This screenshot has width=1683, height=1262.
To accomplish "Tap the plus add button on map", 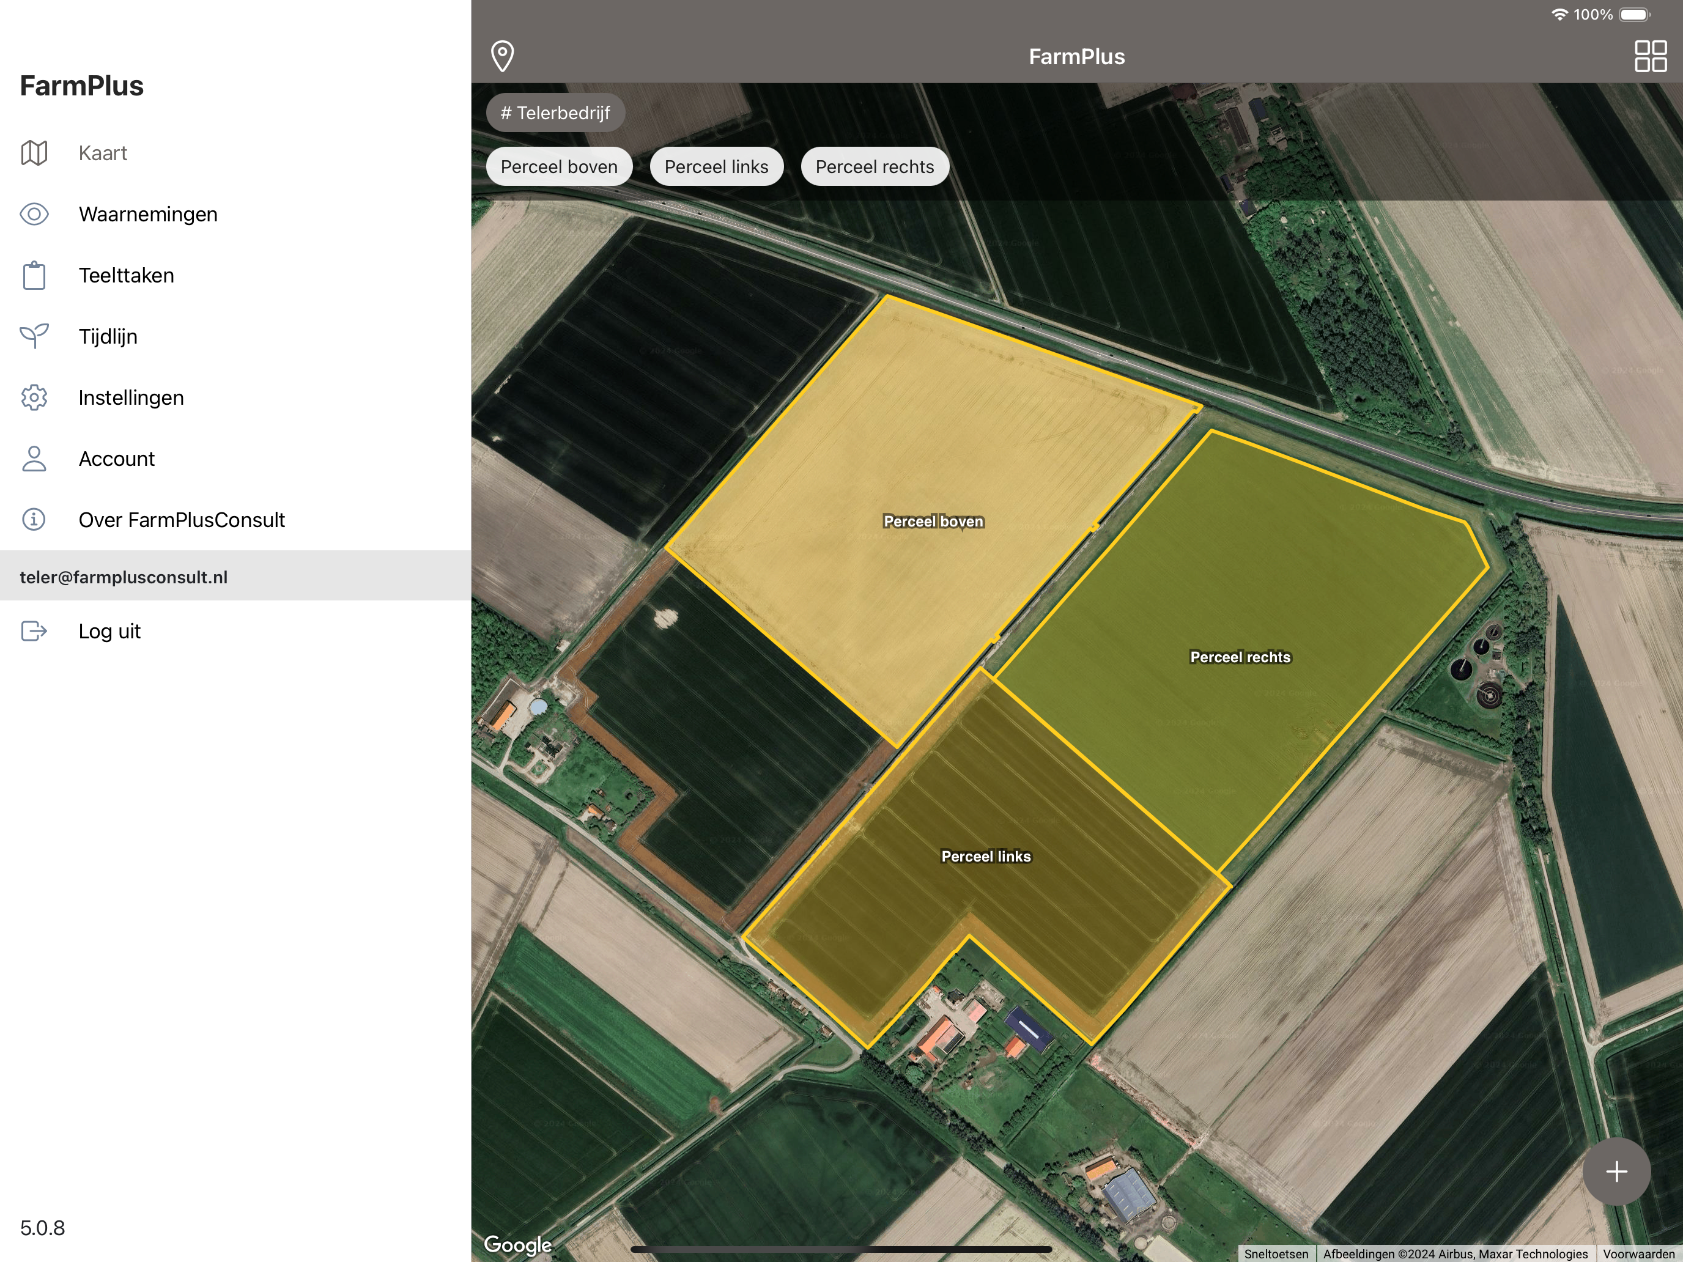I will coord(1616,1172).
